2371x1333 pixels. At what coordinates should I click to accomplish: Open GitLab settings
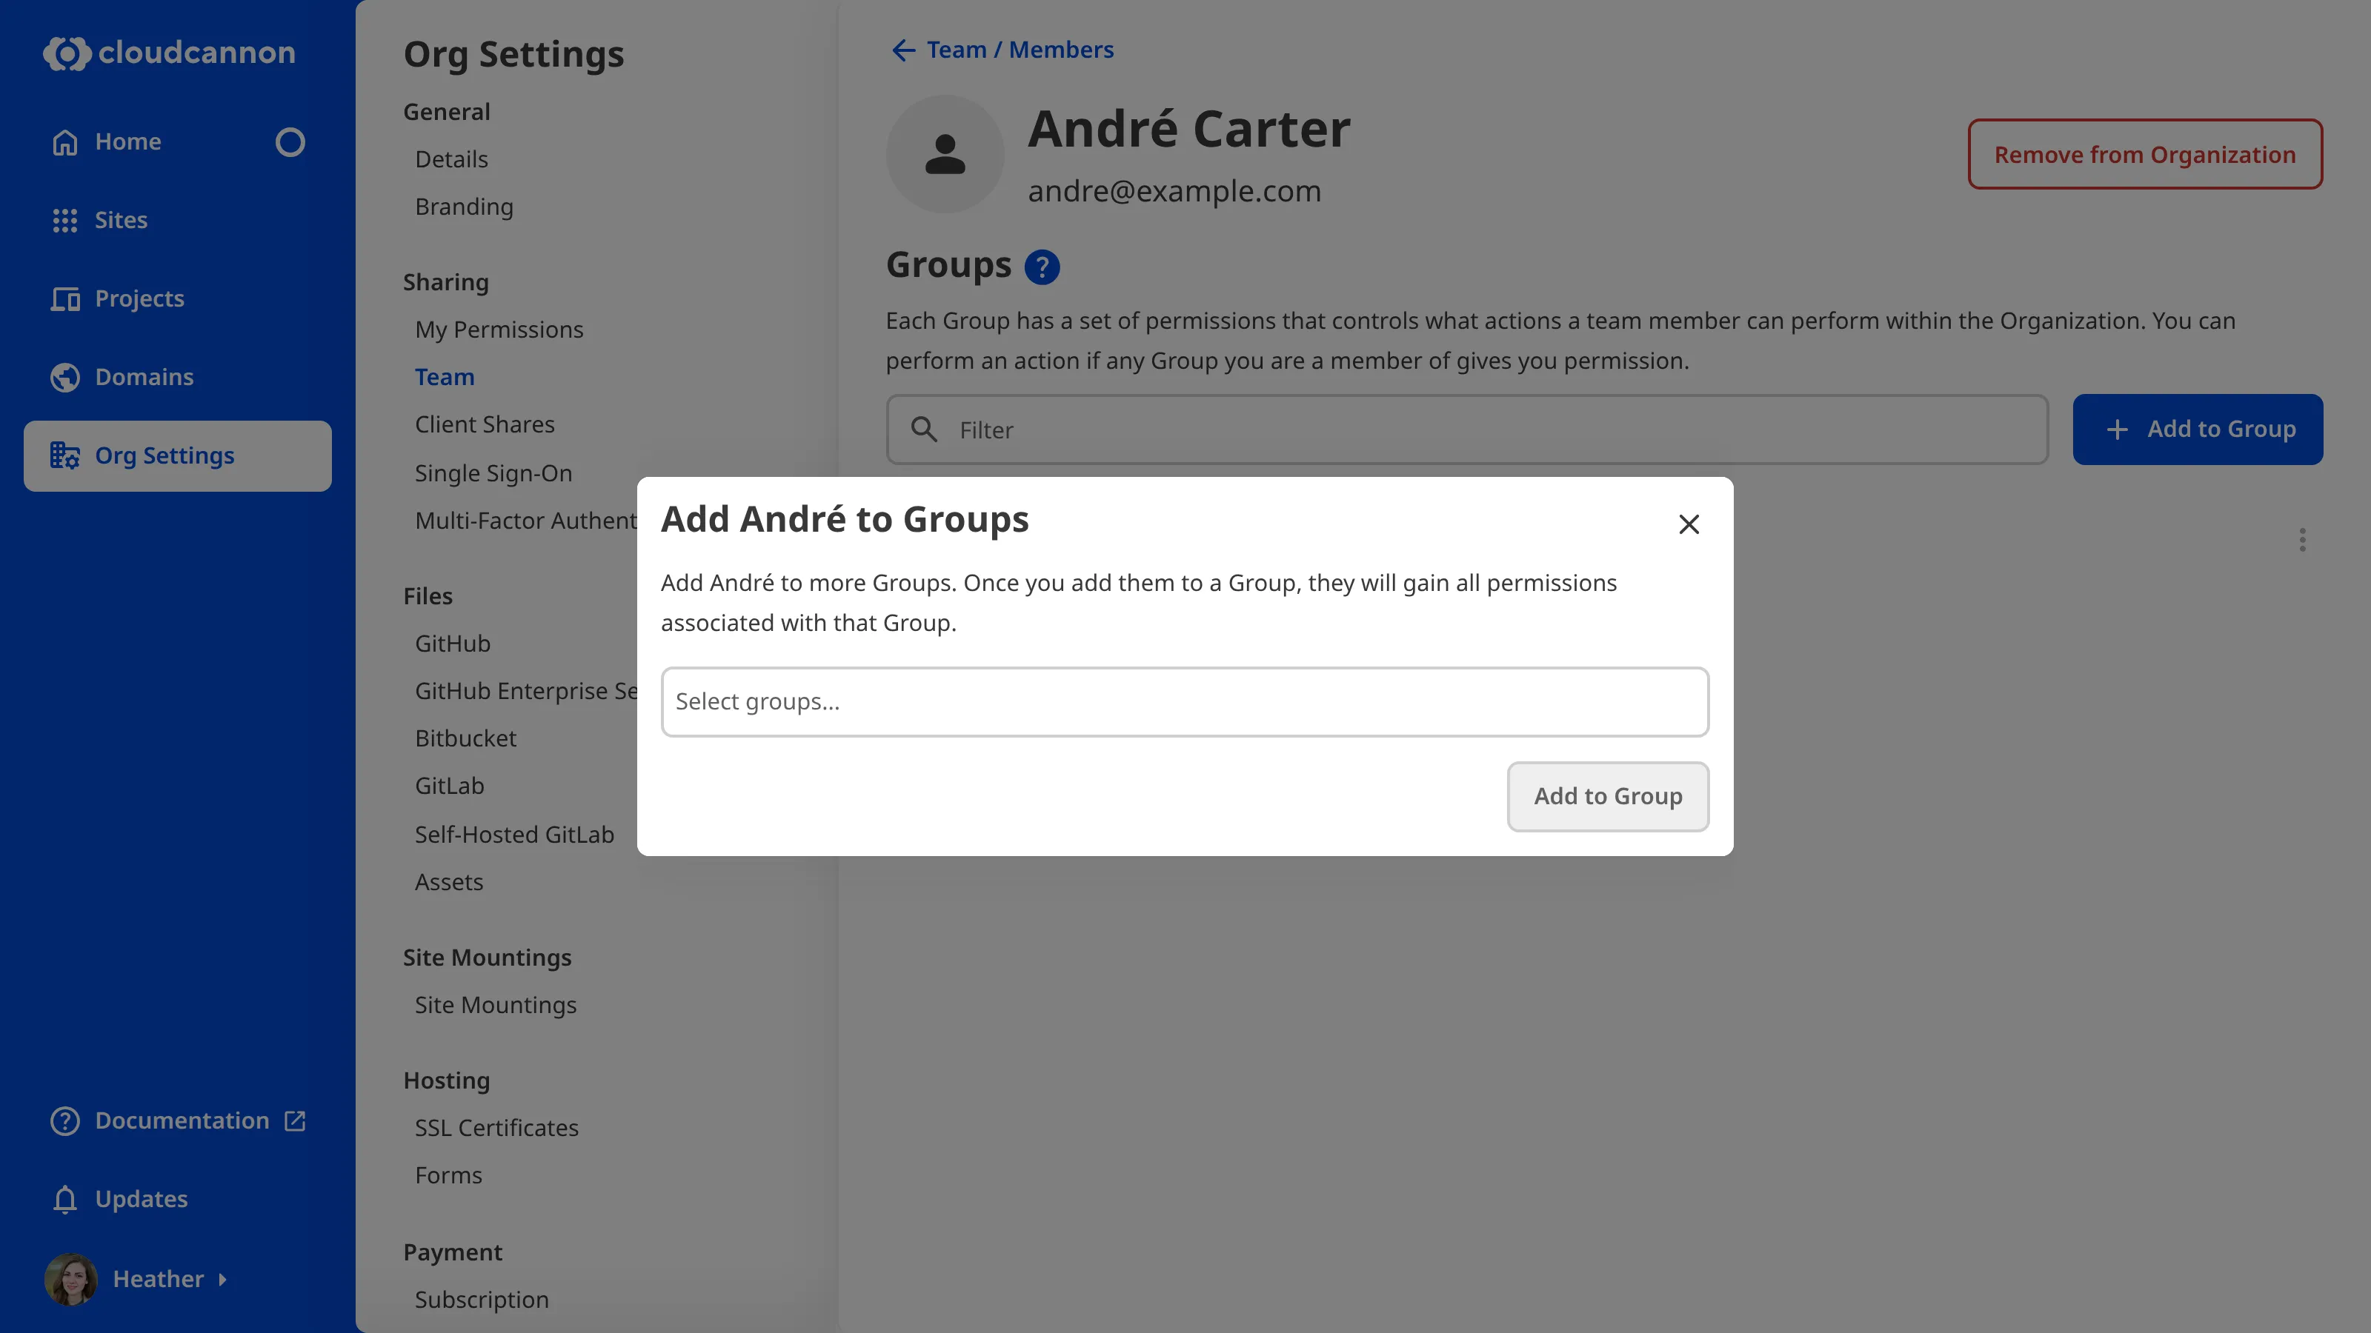pyautogui.click(x=449, y=786)
